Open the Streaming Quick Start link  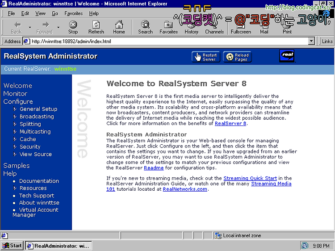pyautogui.click(x=250, y=178)
